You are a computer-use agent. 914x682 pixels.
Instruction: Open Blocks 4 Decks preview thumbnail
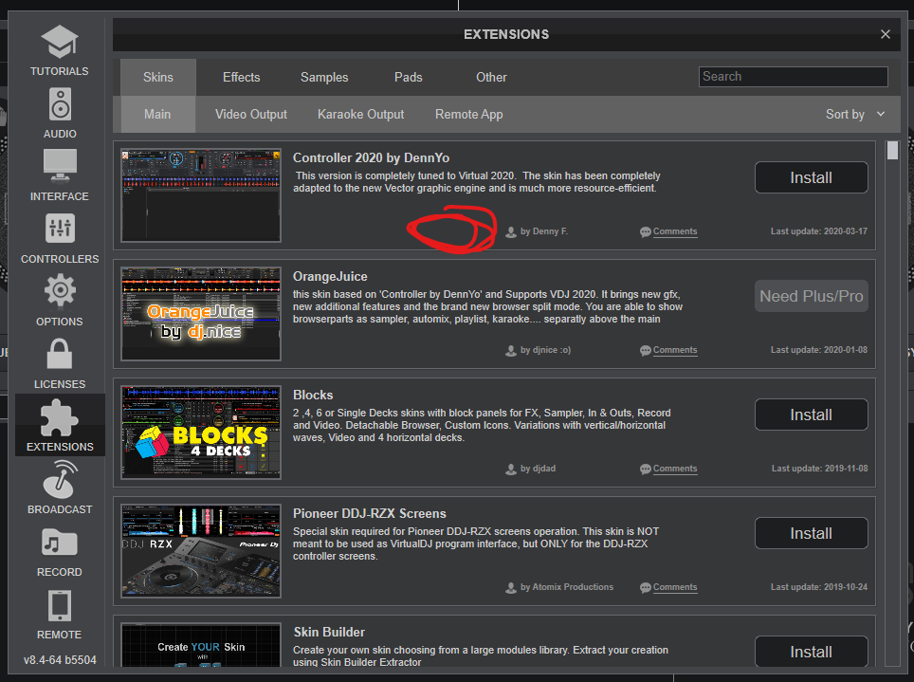(200, 432)
